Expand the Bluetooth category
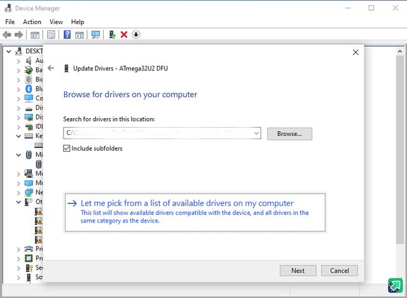Viewport: 407px width, 298px height. pyautogui.click(x=18, y=90)
